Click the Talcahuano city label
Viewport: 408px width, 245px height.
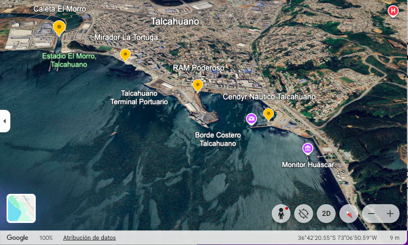[174, 22]
